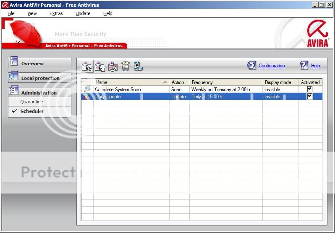Select the Local protection section button

pos(40,77)
